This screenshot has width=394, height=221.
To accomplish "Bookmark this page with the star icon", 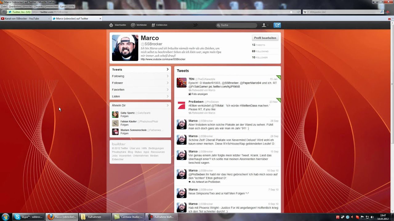I will 291,12.
